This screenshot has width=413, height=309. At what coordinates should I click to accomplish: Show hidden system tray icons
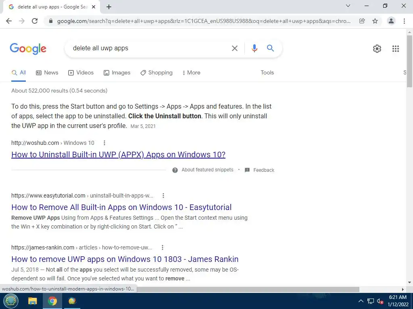pos(361,301)
